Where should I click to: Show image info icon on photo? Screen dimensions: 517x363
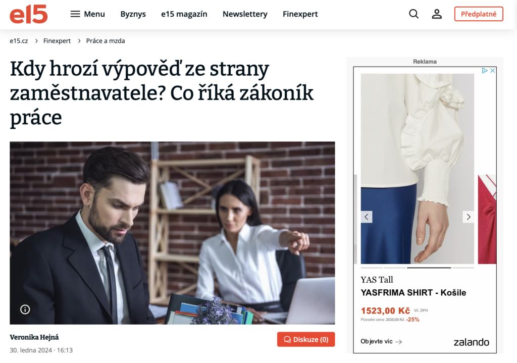(x=25, y=309)
